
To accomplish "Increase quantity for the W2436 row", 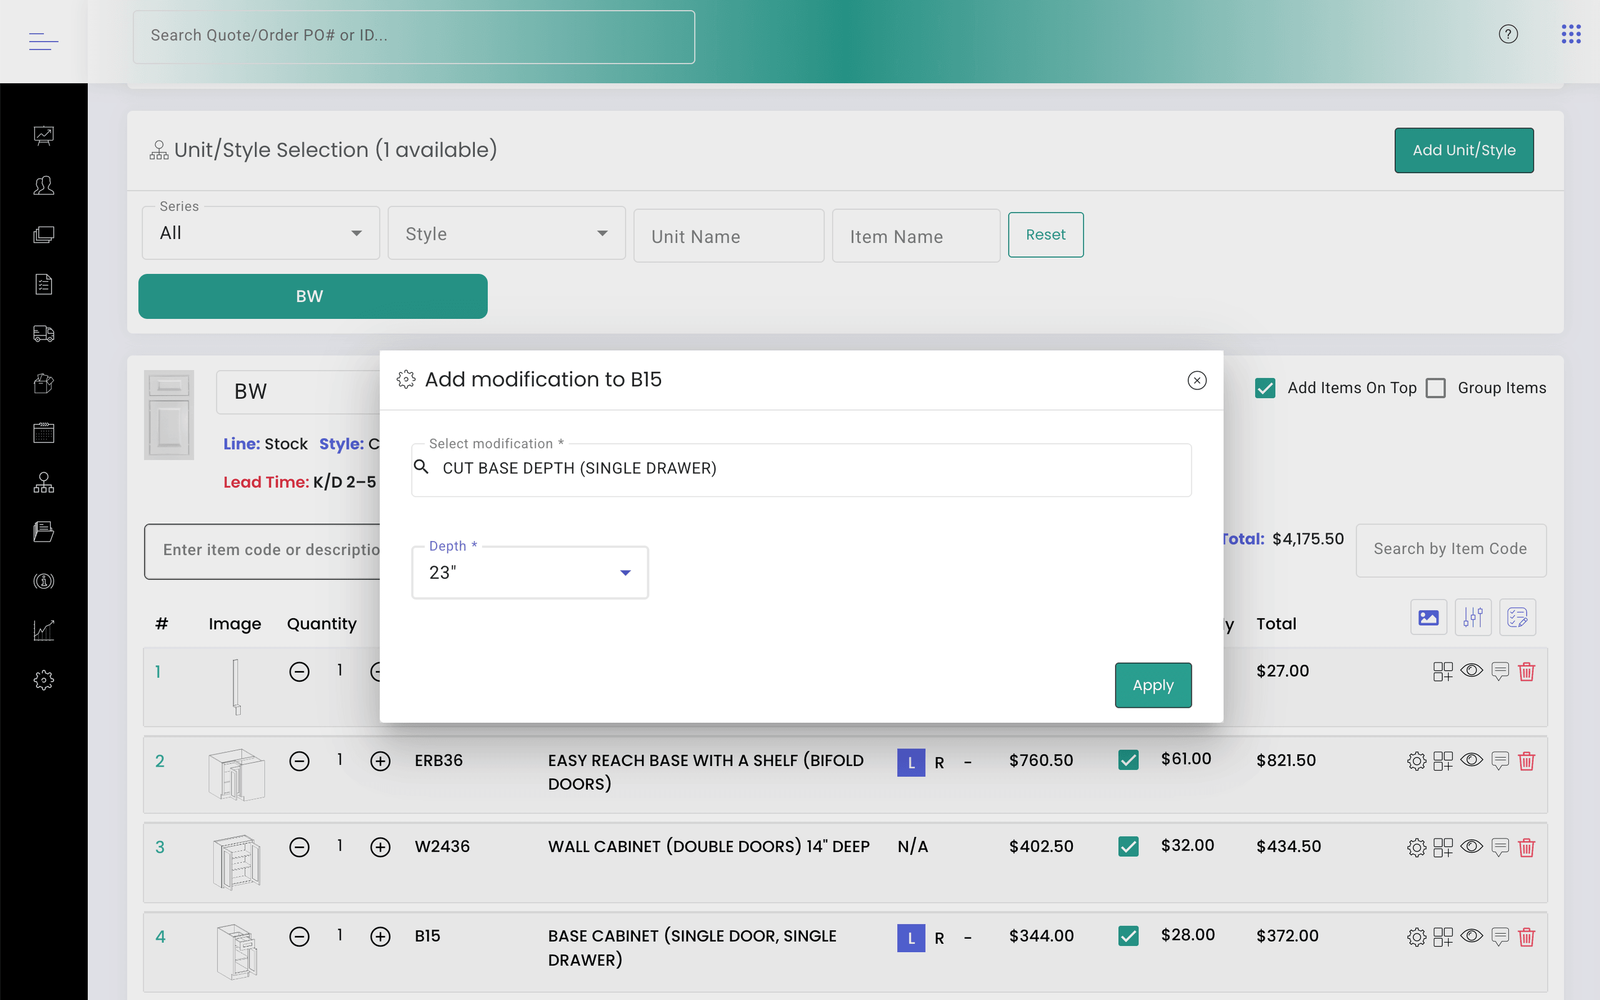I will click(380, 847).
